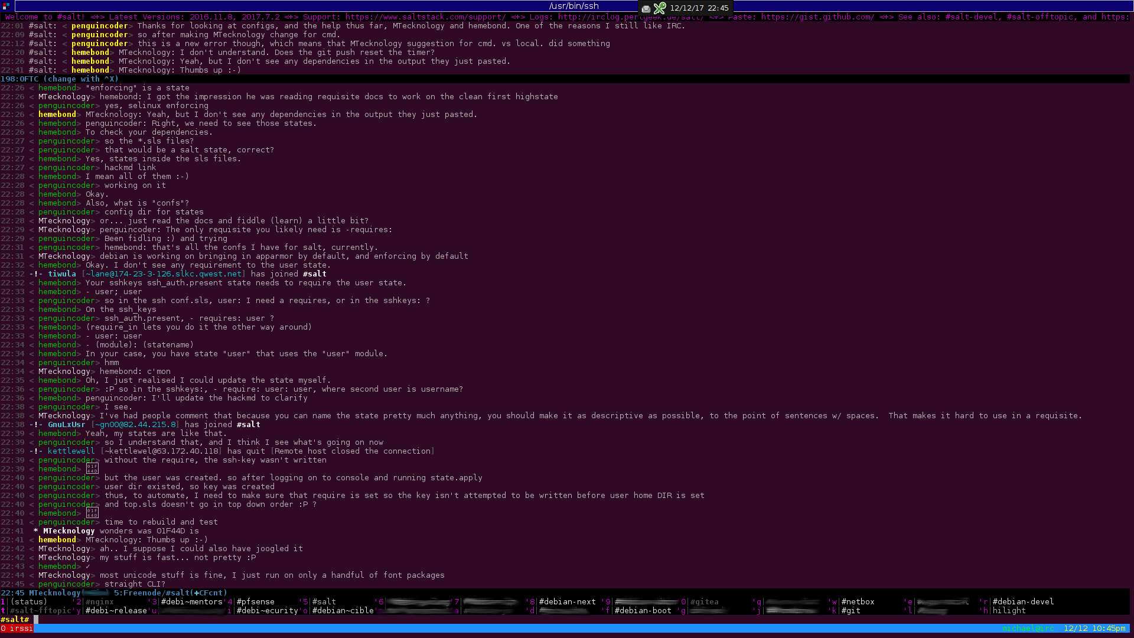Click the /usr/bin/ssh window title bar
The image size is (1134, 638).
point(573,6)
